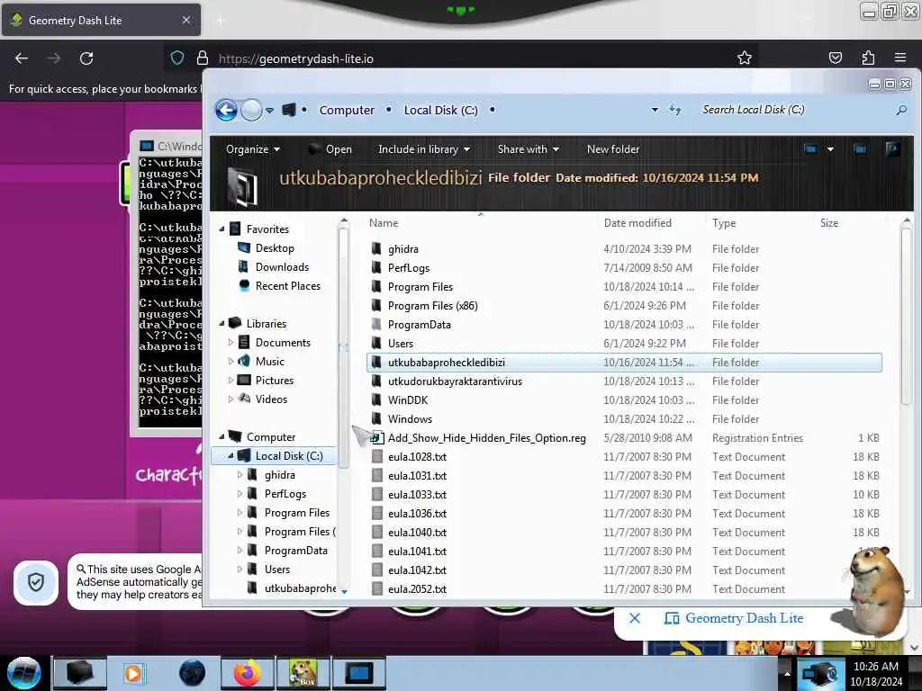This screenshot has width=922, height=691.
Task: Select Local Disk (C:) in navigation tree
Action: pyautogui.click(x=289, y=456)
